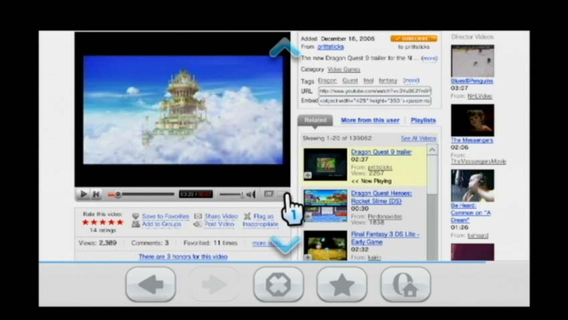The image size is (568, 320).
Task: Open the Dragon Quest 9 trailer title link
Action: [382, 152]
